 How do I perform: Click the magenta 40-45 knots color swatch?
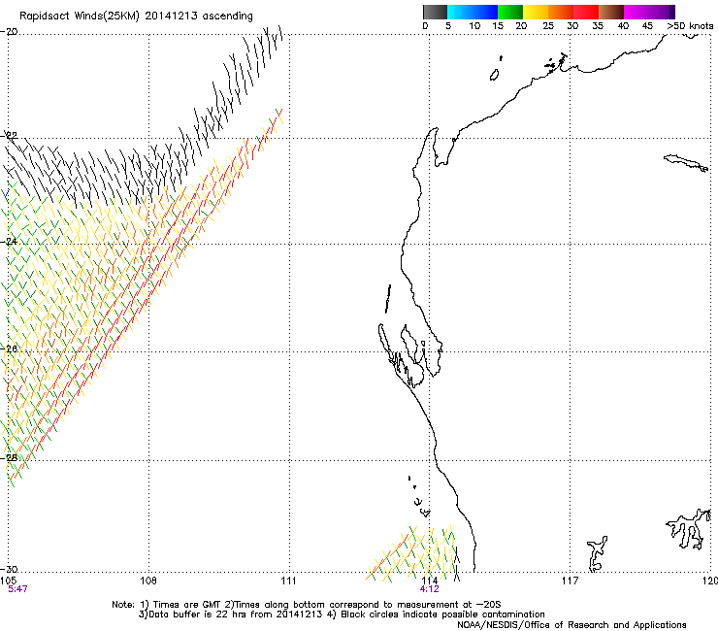(636, 12)
